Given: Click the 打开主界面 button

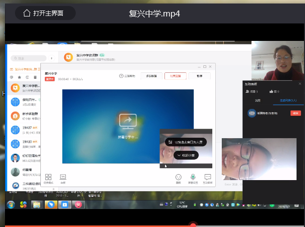Looking at the screenshot, I should coord(45,13).
